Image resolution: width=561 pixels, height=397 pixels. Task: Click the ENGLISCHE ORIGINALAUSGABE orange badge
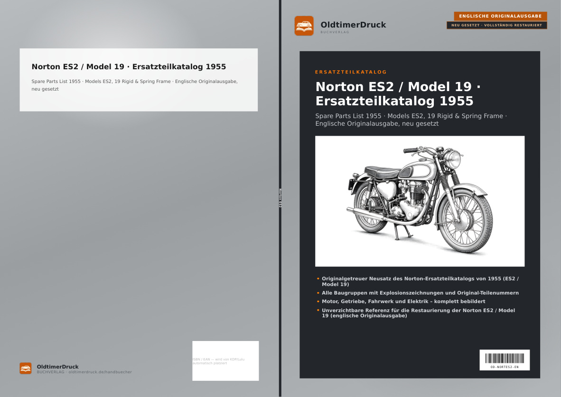[x=500, y=16]
